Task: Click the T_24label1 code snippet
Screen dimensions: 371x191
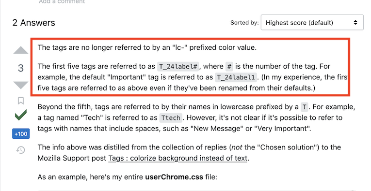Action: pyautogui.click(x=236, y=77)
